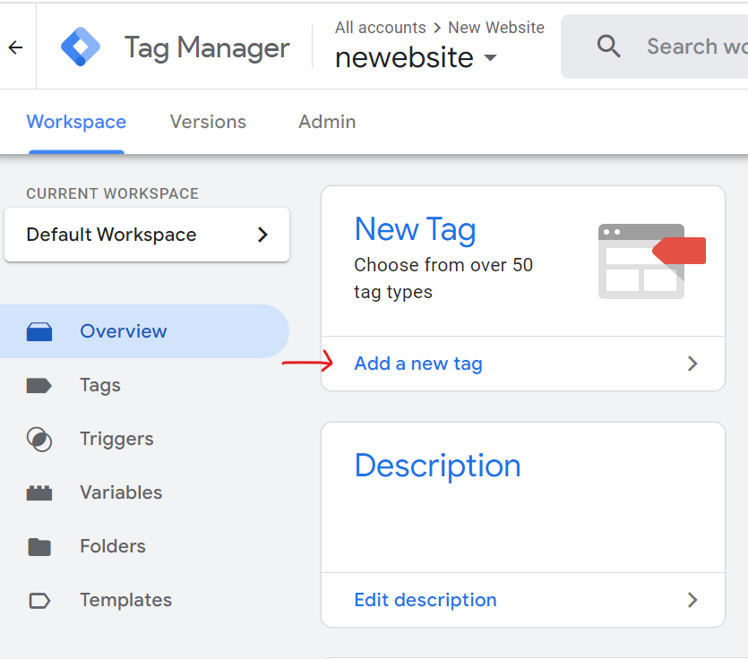Click the Edit description link

coord(426,600)
